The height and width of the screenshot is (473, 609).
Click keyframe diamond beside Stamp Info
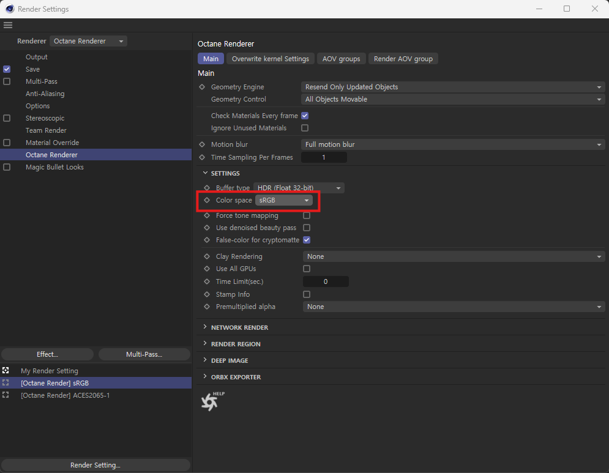point(207,294)
